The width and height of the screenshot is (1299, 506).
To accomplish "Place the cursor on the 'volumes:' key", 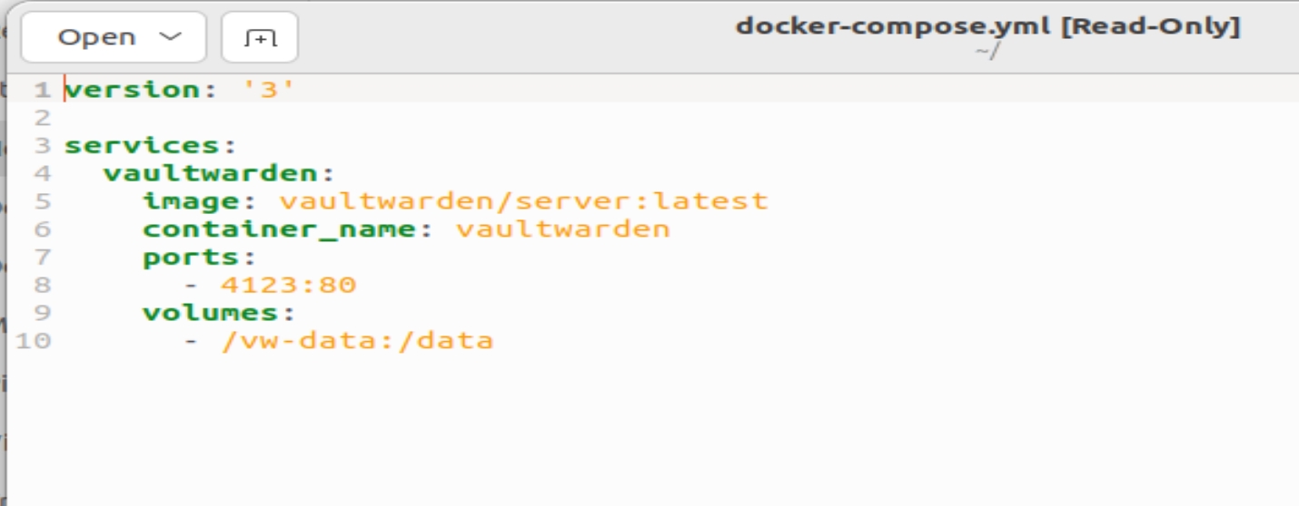I will 219,312.
